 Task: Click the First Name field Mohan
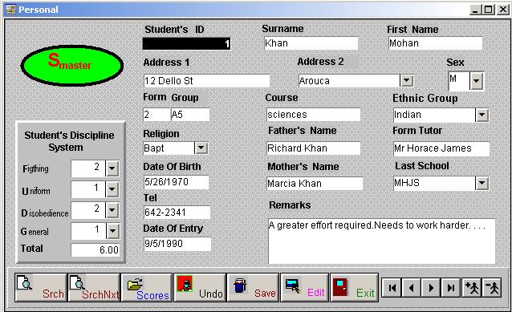(x=435, y=43)
